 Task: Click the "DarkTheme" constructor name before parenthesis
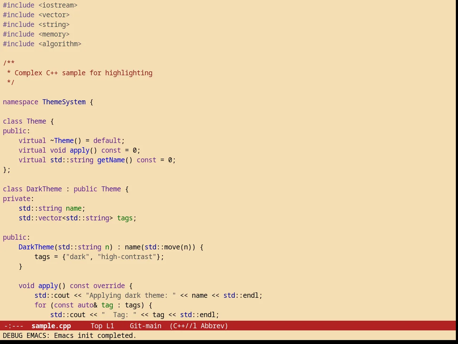(36, 247)
